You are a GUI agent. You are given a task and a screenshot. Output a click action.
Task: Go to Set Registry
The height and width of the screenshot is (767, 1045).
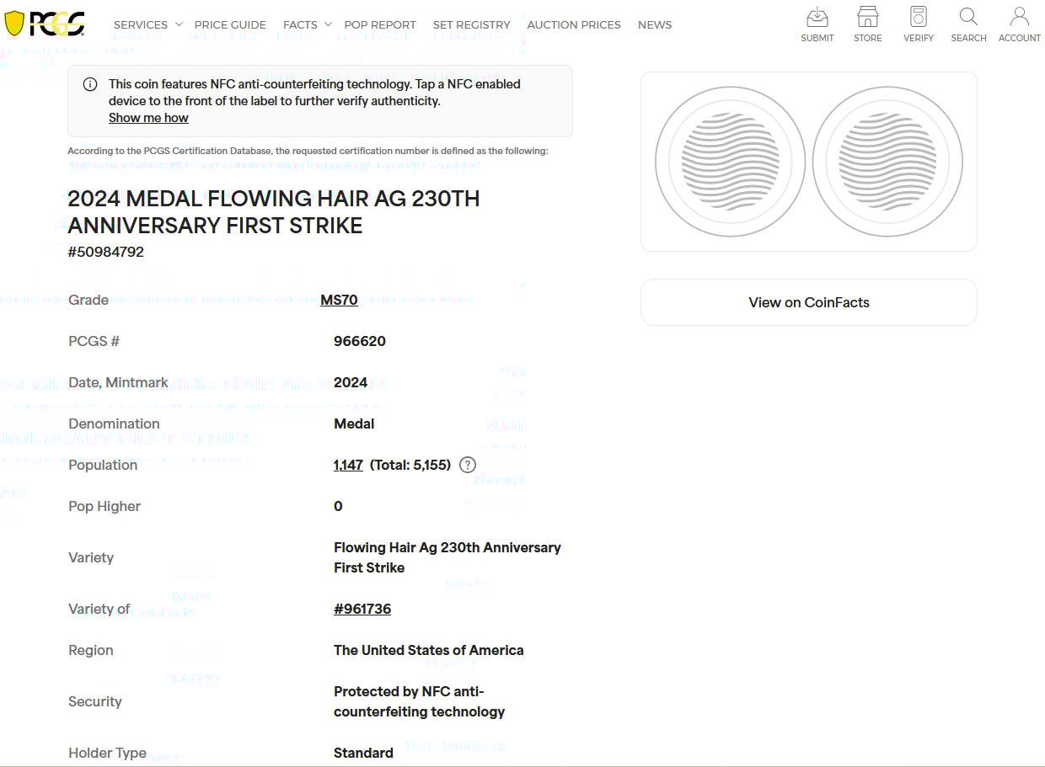click(472, 24)
